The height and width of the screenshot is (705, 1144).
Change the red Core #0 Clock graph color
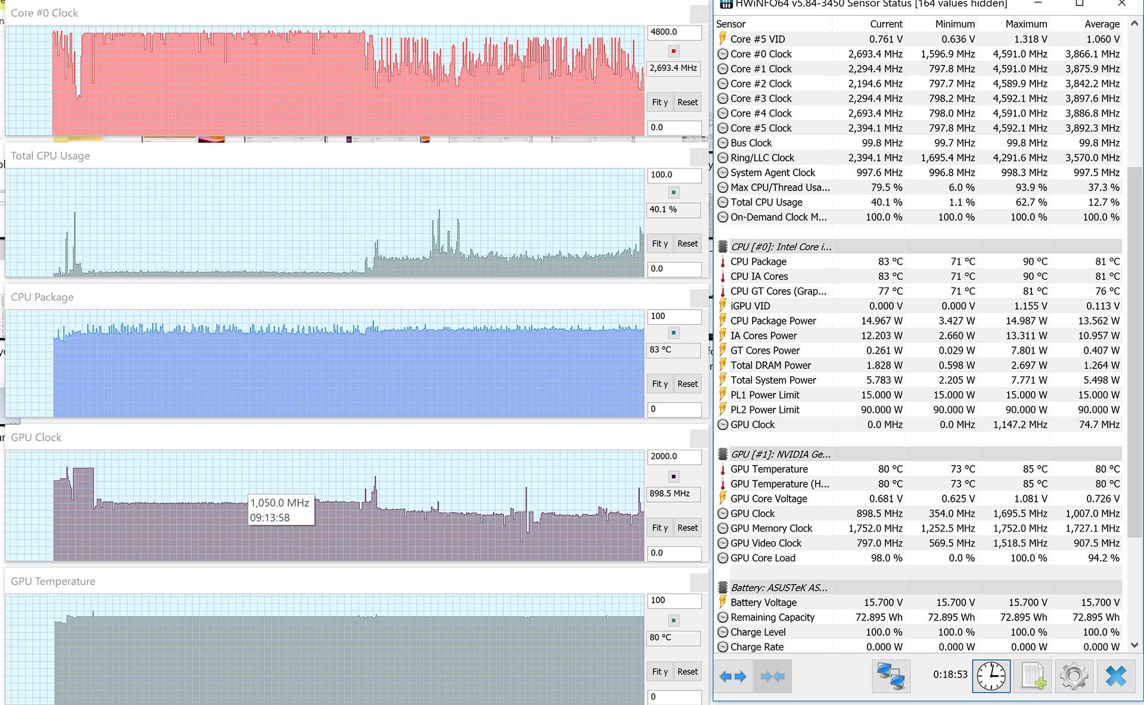point(673,51)
